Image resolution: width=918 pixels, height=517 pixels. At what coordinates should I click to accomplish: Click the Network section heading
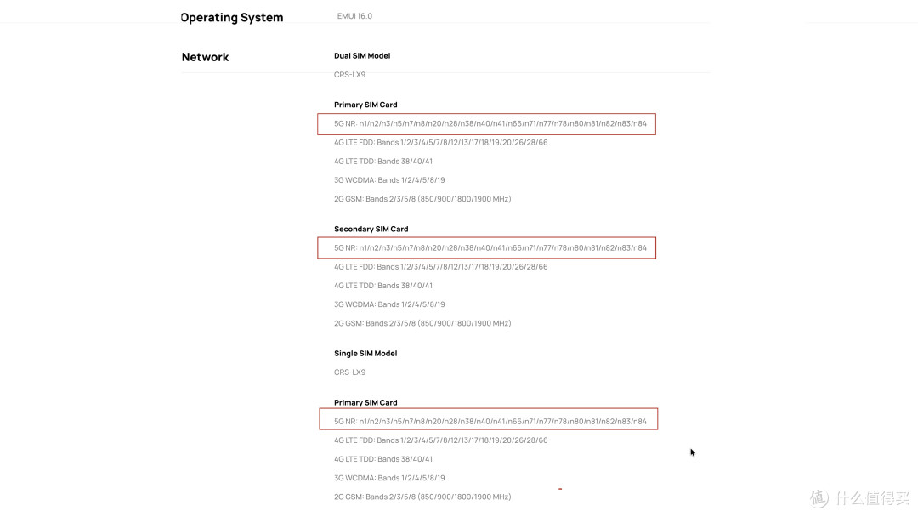[205, 57]
